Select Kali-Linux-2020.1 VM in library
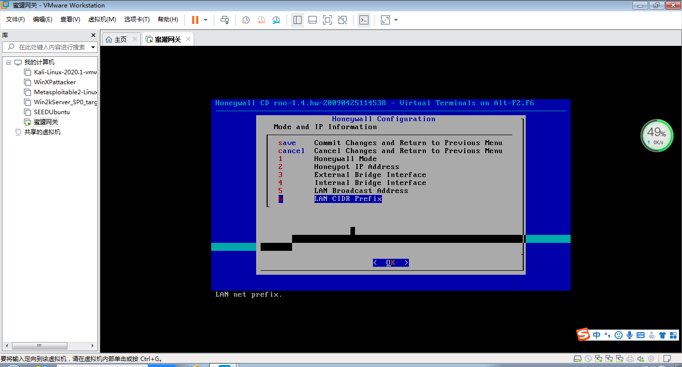Image resolution: width=682 pixels, height=367 pixels. coord(60,72)
